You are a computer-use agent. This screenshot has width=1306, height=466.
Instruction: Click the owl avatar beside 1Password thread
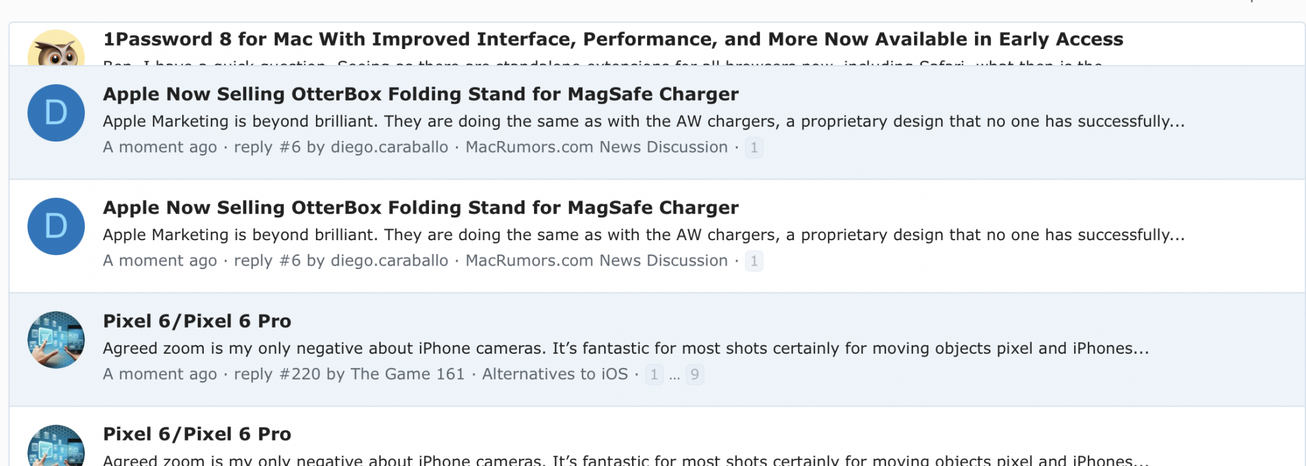point(56,48)
